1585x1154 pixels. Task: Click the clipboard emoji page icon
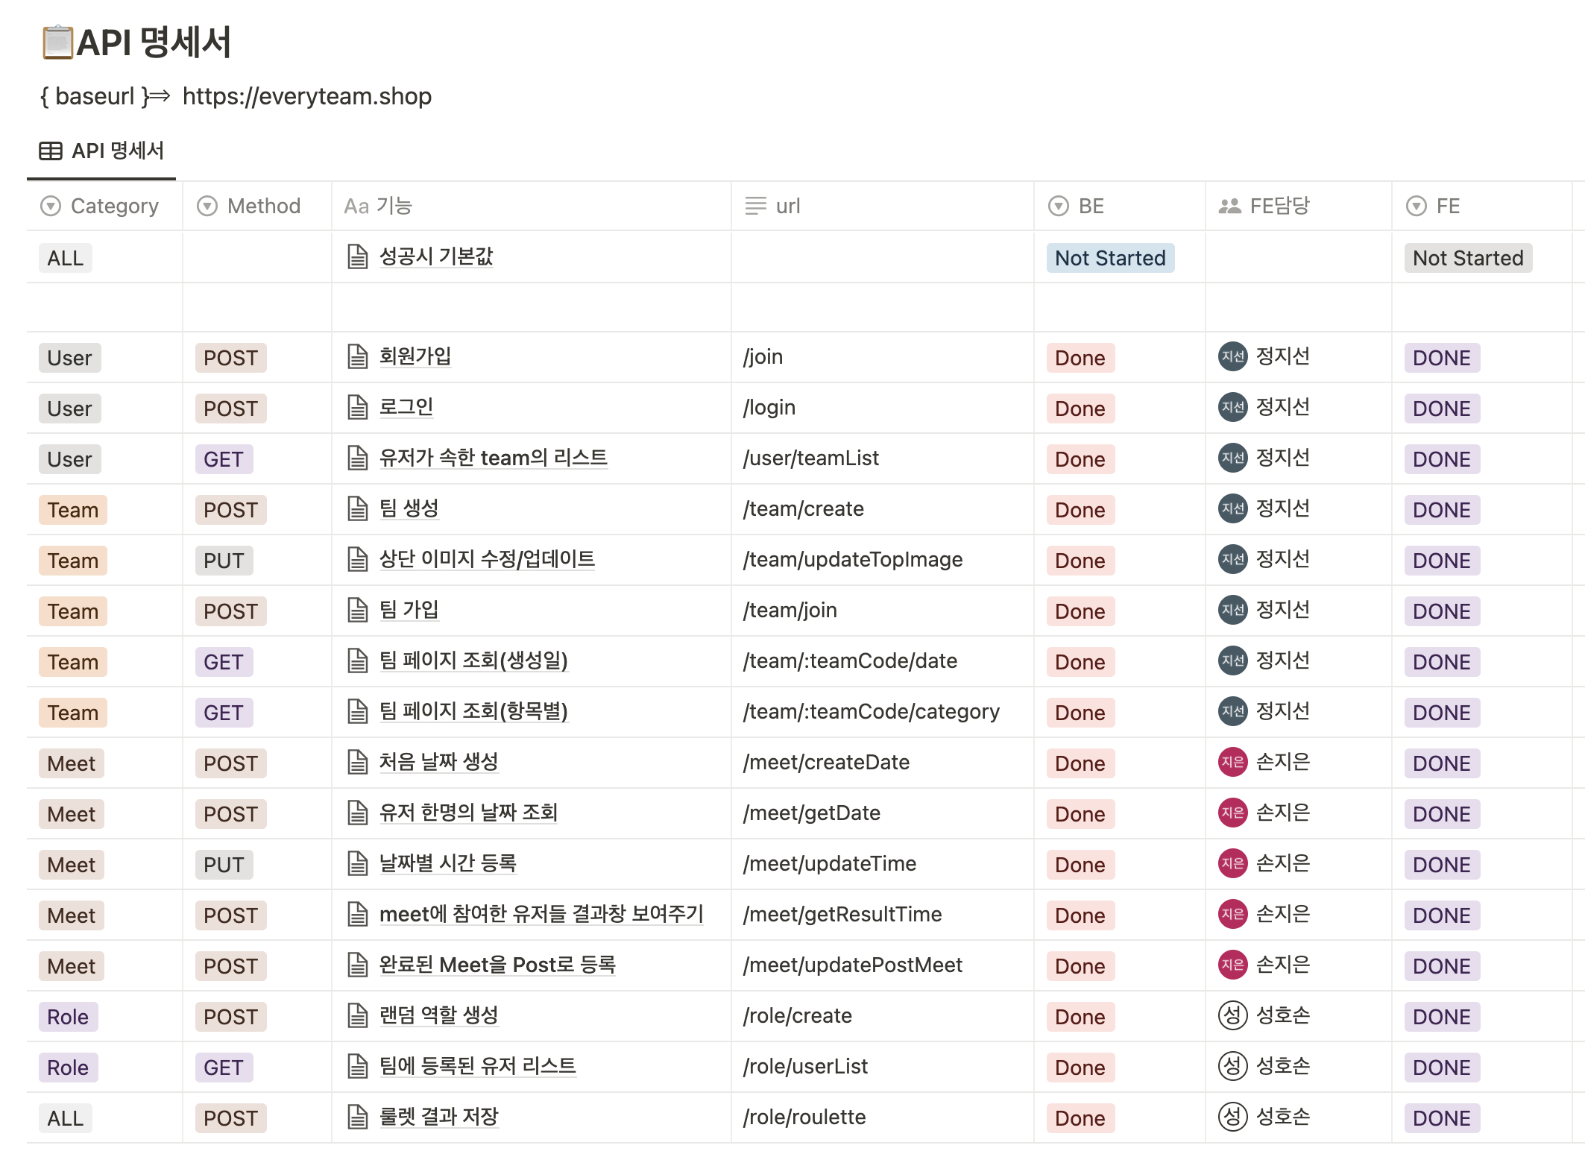coord(57,42)
